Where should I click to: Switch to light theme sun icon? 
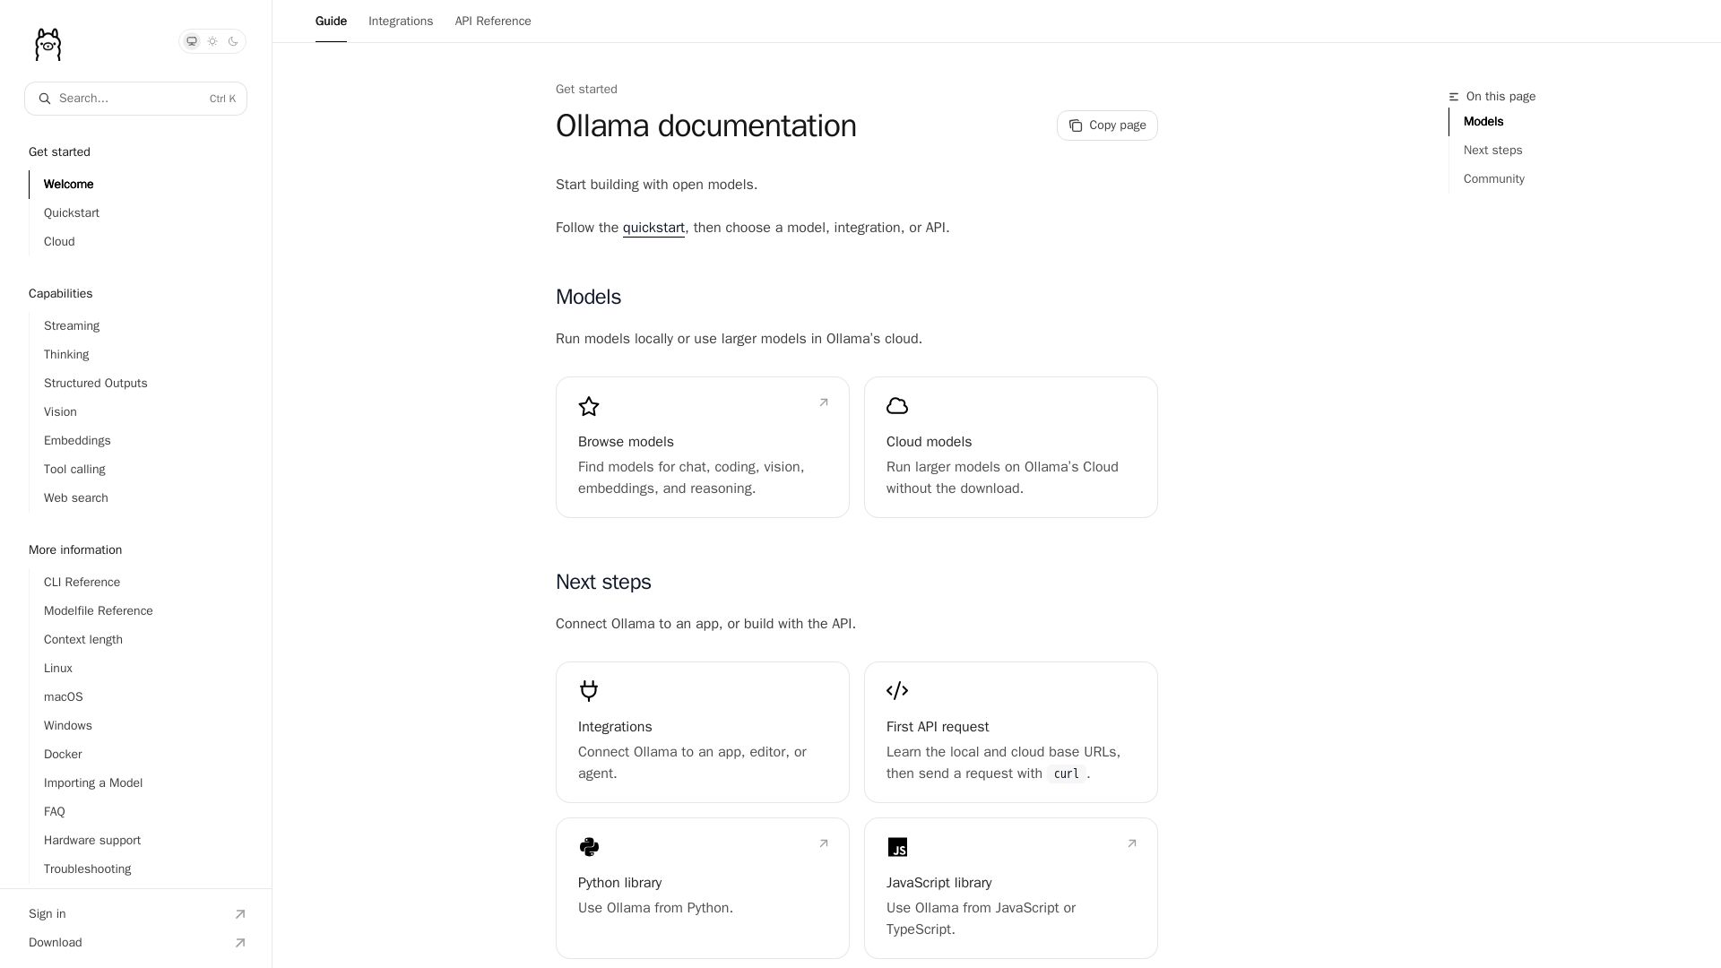pyautogui.click(x=212, y=41)
